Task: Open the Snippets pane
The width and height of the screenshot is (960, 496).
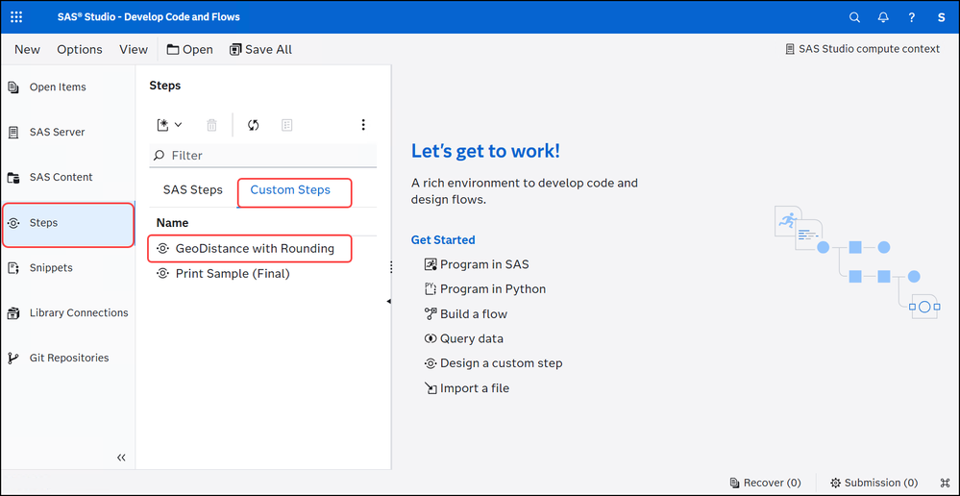Action: [x=67, y=267]
